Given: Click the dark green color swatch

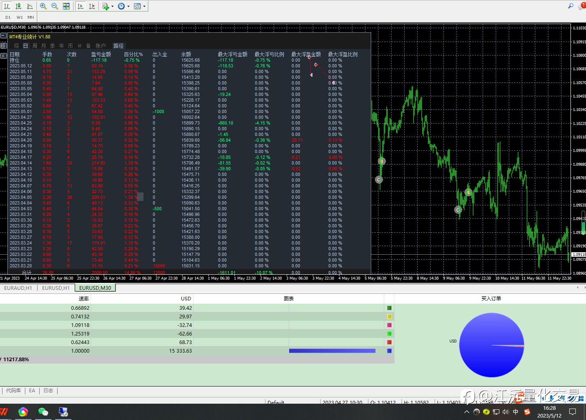Looking at the screenshot, I should point(389,308).
